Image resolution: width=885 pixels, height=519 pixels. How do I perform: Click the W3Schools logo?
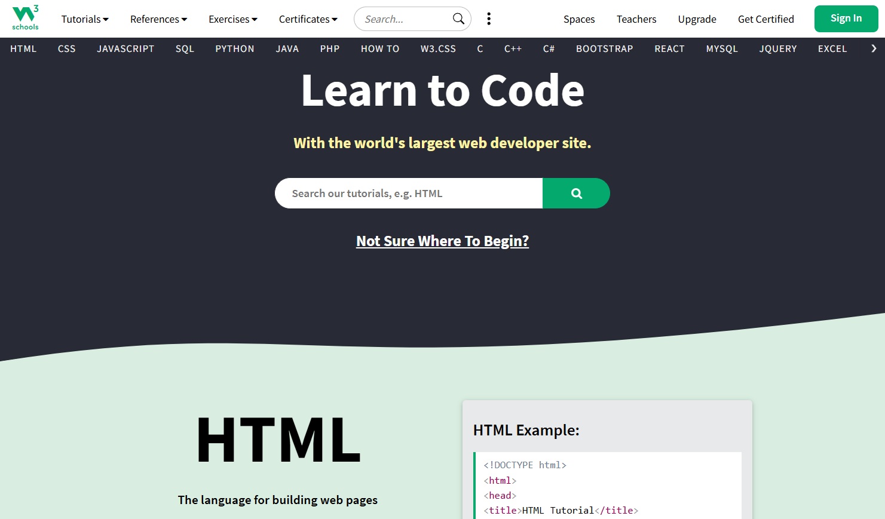25,18
